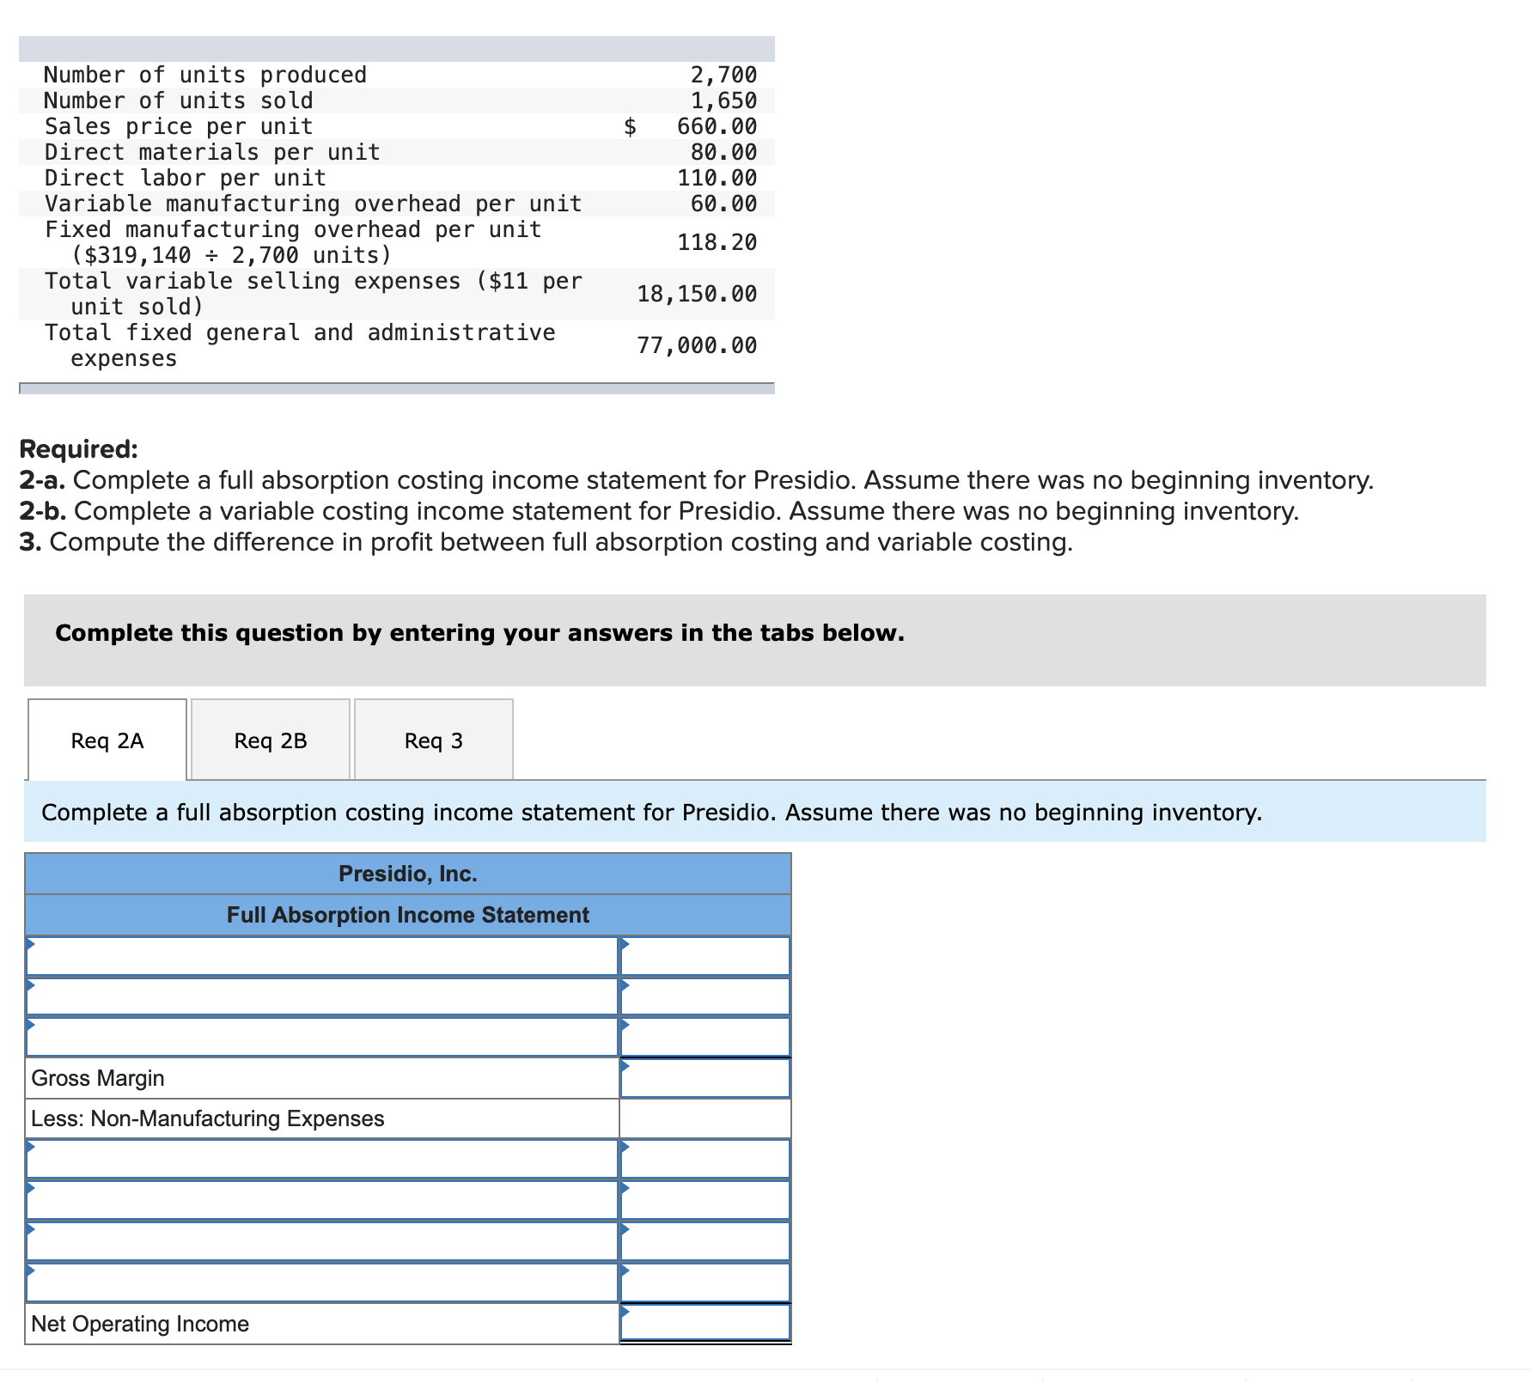Screen dimensions: 1531x1383
Task: Click the Gross Margin row label
Action: click(97, 1078)
